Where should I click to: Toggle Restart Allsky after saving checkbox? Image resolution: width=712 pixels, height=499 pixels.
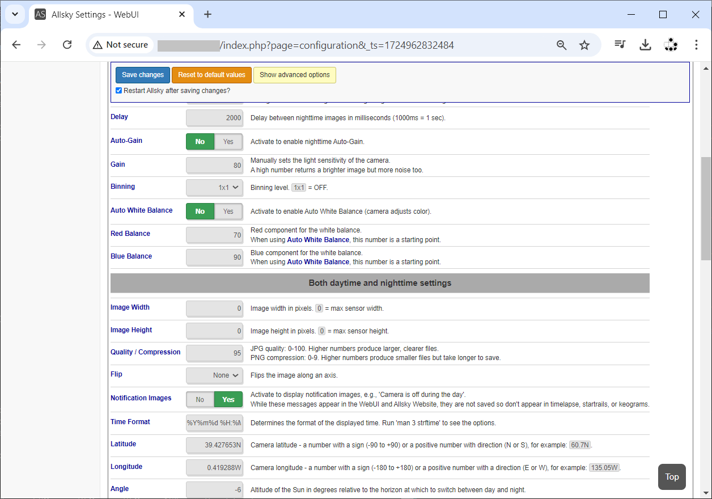click(x=118, y=91)
